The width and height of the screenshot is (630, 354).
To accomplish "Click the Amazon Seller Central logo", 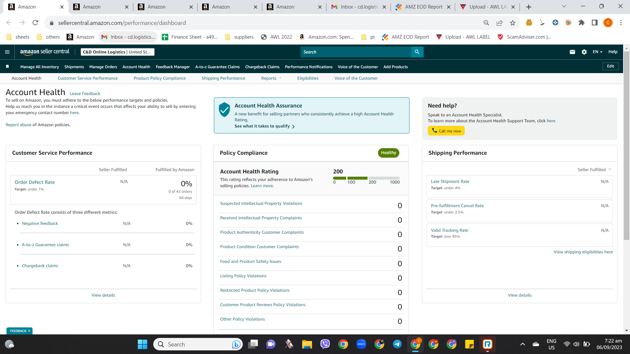I will pyautogui.click(x=45, y=52).
